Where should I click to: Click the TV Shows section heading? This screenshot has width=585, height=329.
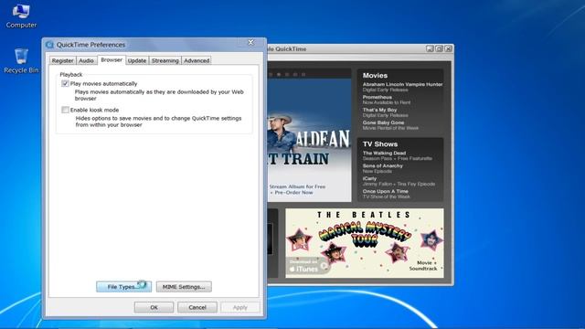pos(380,144)
